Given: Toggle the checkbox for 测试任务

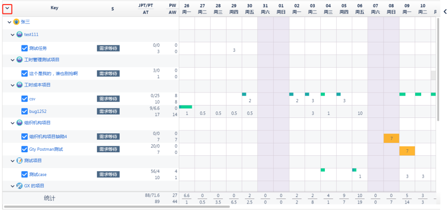Looking at the screenshot, I should (x=24, y=48).
